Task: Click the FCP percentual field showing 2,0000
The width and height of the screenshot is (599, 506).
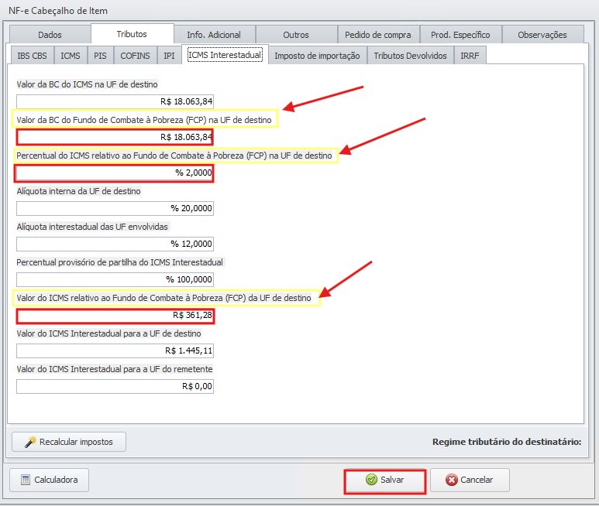Action: 115,173
